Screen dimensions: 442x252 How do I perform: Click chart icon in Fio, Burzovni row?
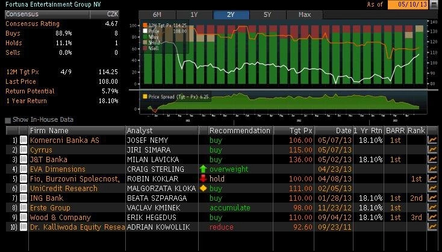(432, 178)
